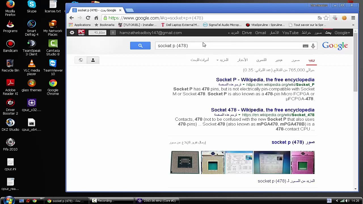Click the blue magnifier search button
The image size is (363, 204).
(x=140, y=46)
